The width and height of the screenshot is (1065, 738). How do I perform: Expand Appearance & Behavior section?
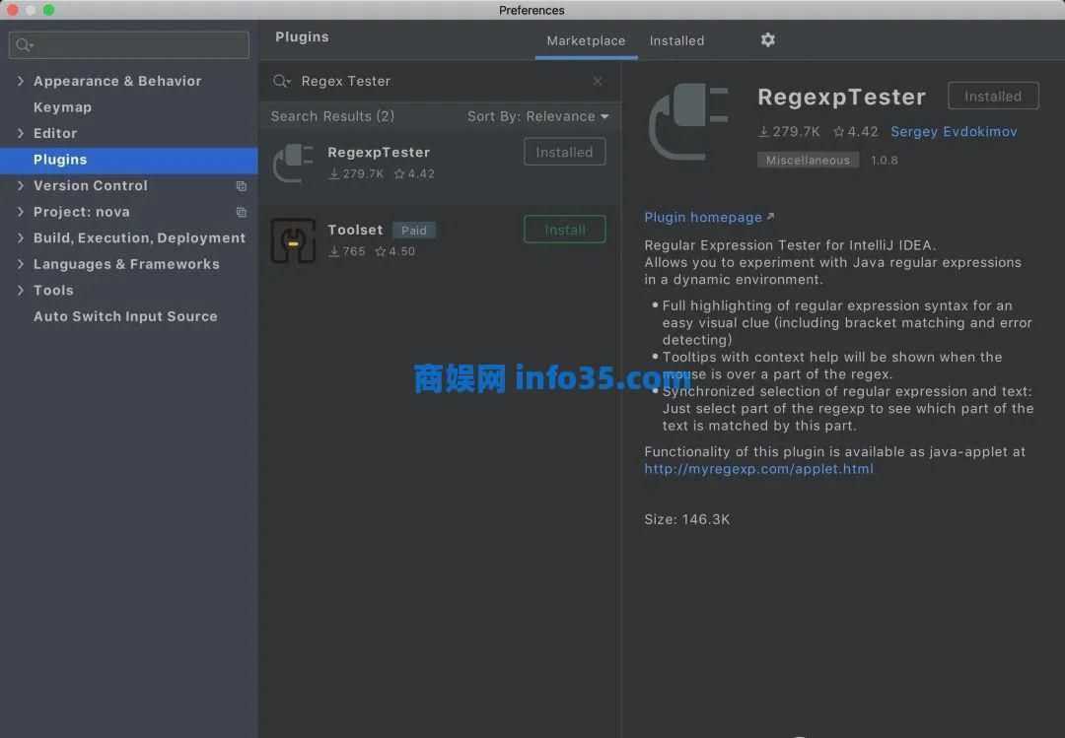click(21, 81)
